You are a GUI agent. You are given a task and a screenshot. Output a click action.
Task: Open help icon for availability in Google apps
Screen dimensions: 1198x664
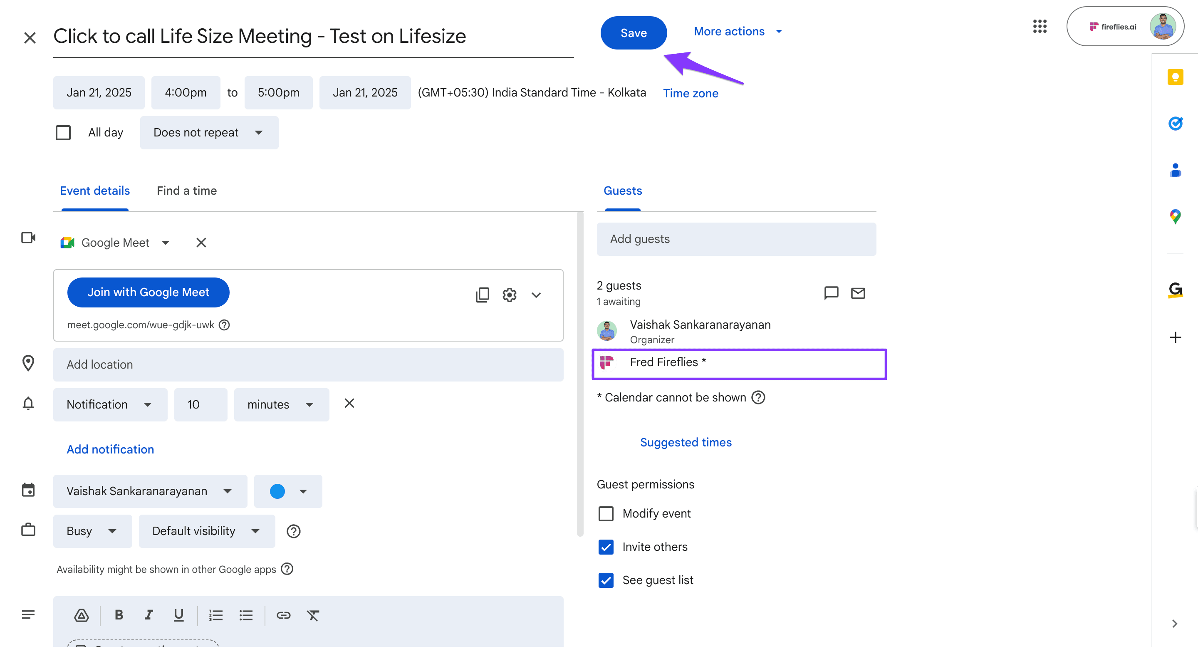pos(287,569)
